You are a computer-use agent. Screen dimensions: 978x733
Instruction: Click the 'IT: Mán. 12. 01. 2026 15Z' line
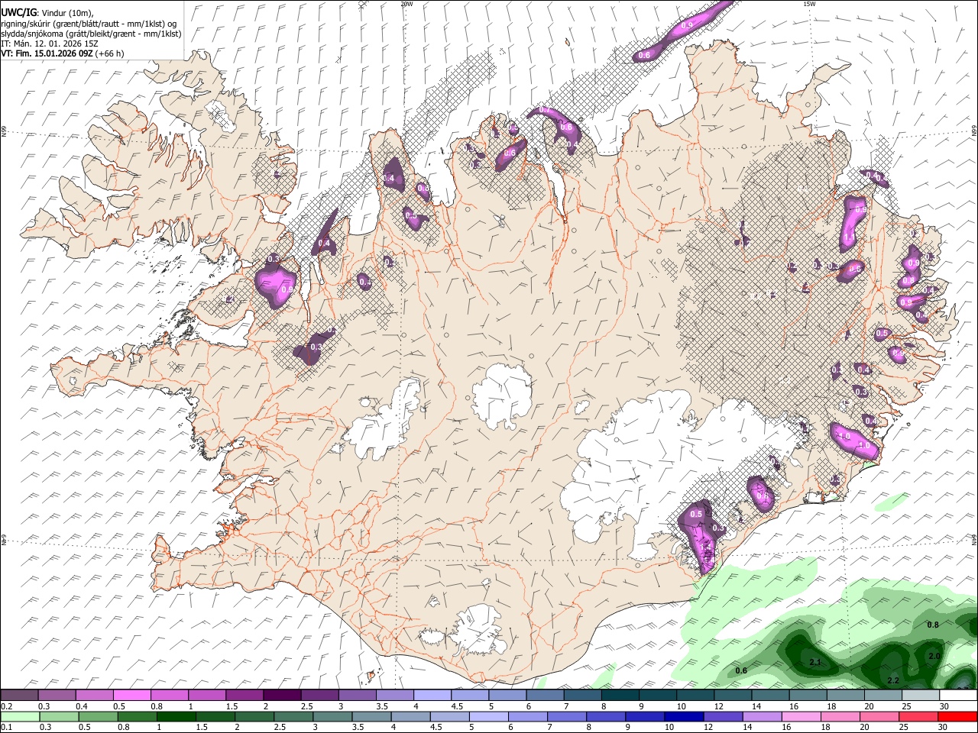[x=50, y=44]
